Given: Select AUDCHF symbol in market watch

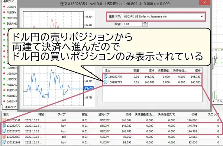Looking at the screenshot, I should 12,91.
